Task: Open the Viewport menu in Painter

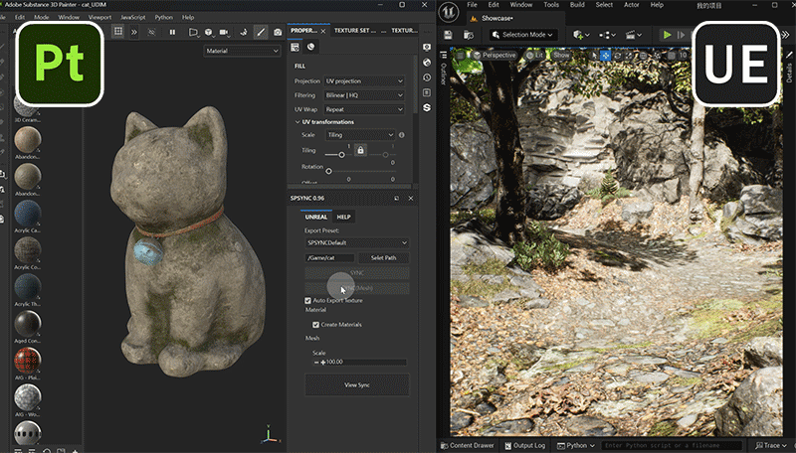Action: [x=99, y=17]
